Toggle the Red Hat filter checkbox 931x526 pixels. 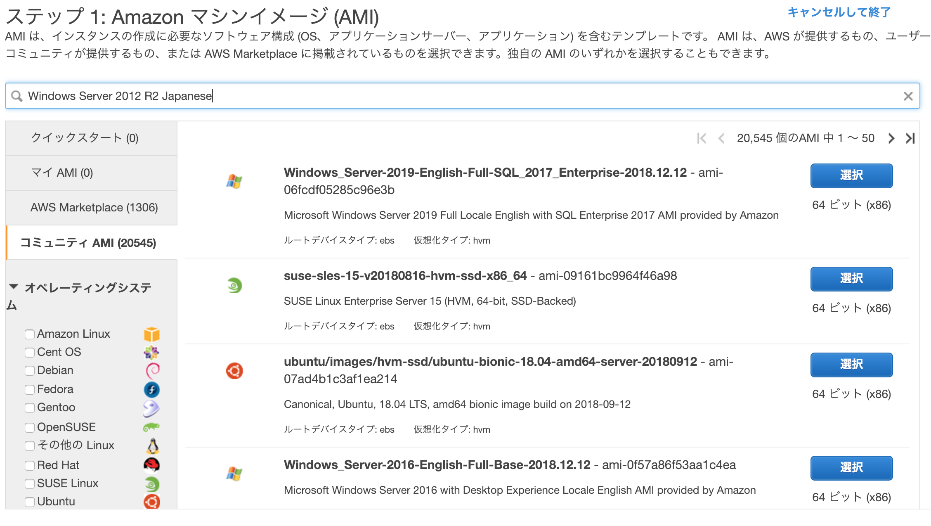coord(30,465)
